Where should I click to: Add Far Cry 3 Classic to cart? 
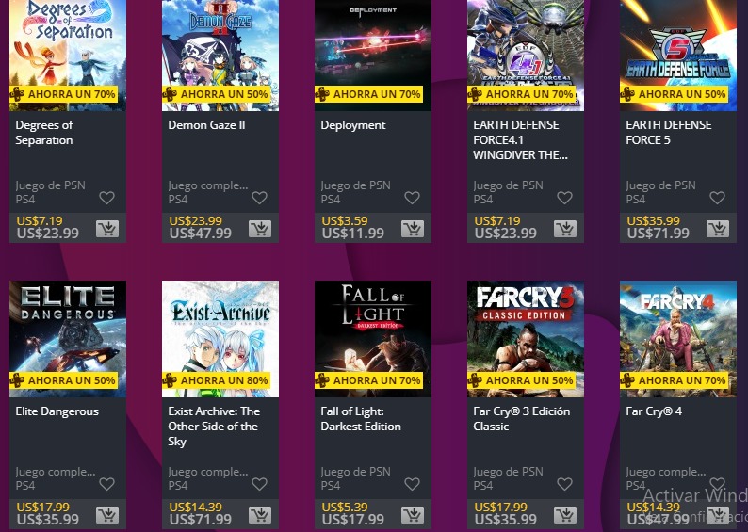pos(565,515)
